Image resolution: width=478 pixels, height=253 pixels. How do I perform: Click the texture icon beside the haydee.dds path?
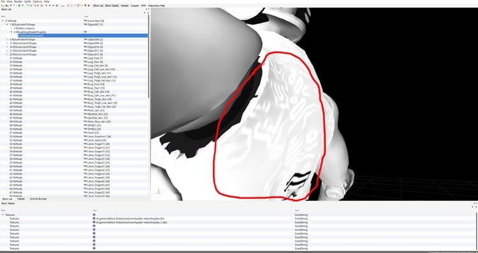(94, 219)
